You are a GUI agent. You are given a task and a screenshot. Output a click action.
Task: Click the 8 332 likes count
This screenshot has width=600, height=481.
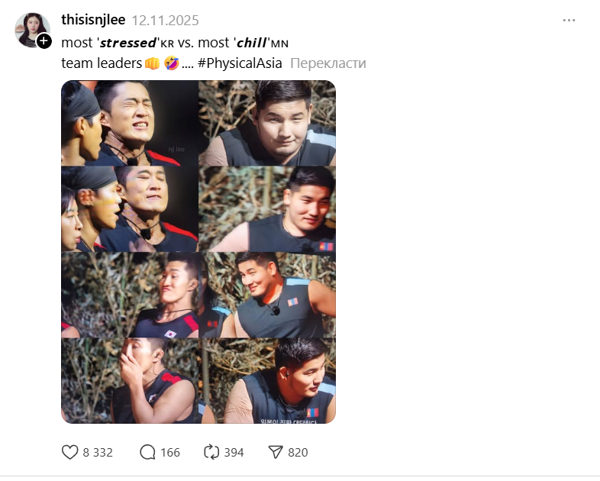(x=98, y=452)
